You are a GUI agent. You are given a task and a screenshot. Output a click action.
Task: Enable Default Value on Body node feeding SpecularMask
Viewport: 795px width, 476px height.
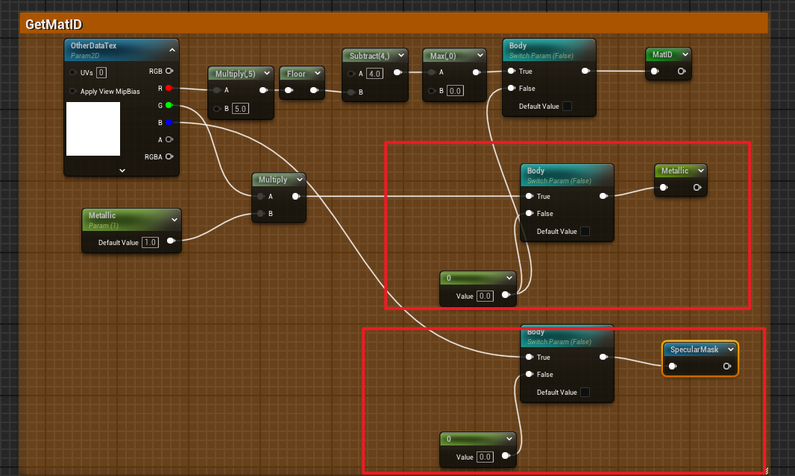tap(585, 393)
